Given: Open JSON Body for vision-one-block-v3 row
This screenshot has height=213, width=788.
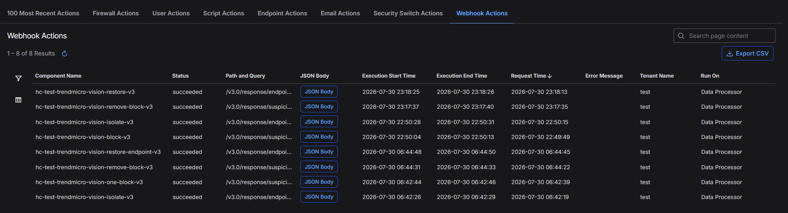Looking at the screenshot, I should [x=319, y=182].
